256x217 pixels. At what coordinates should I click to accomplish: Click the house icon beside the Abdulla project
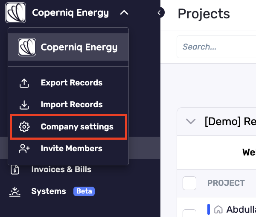pos(218,209)
